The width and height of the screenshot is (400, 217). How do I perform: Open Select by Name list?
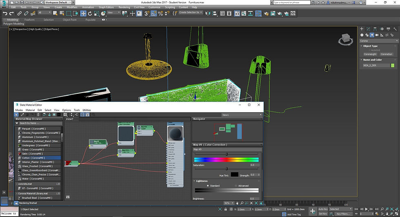point(62,13)
